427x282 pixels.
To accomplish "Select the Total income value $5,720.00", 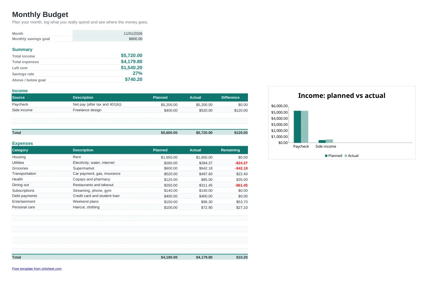I will (x=132, y=55).
